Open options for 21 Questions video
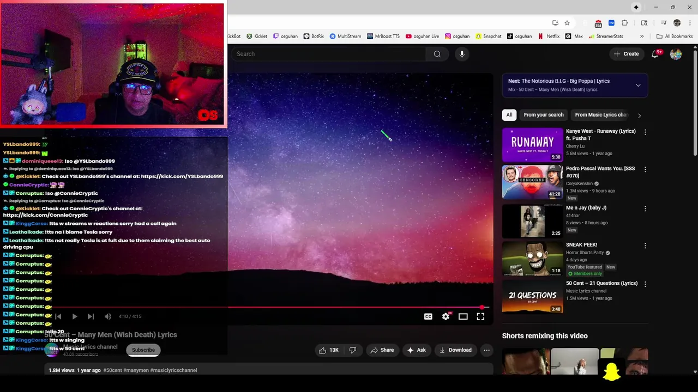This screenshot has width=698, height=392. pos(645,284)
